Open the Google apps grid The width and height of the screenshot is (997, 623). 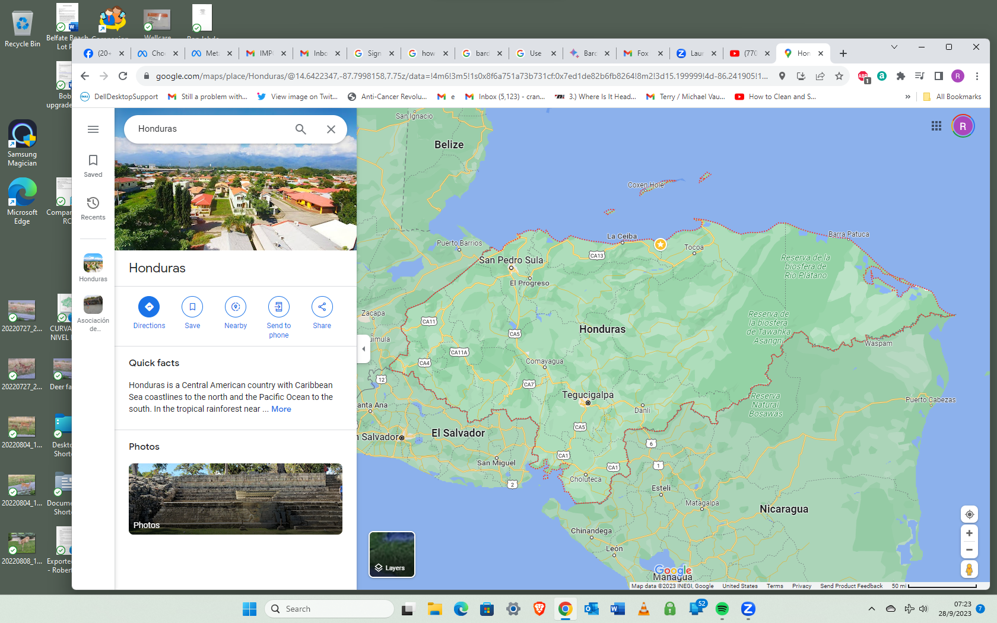(x=936, y=126)
